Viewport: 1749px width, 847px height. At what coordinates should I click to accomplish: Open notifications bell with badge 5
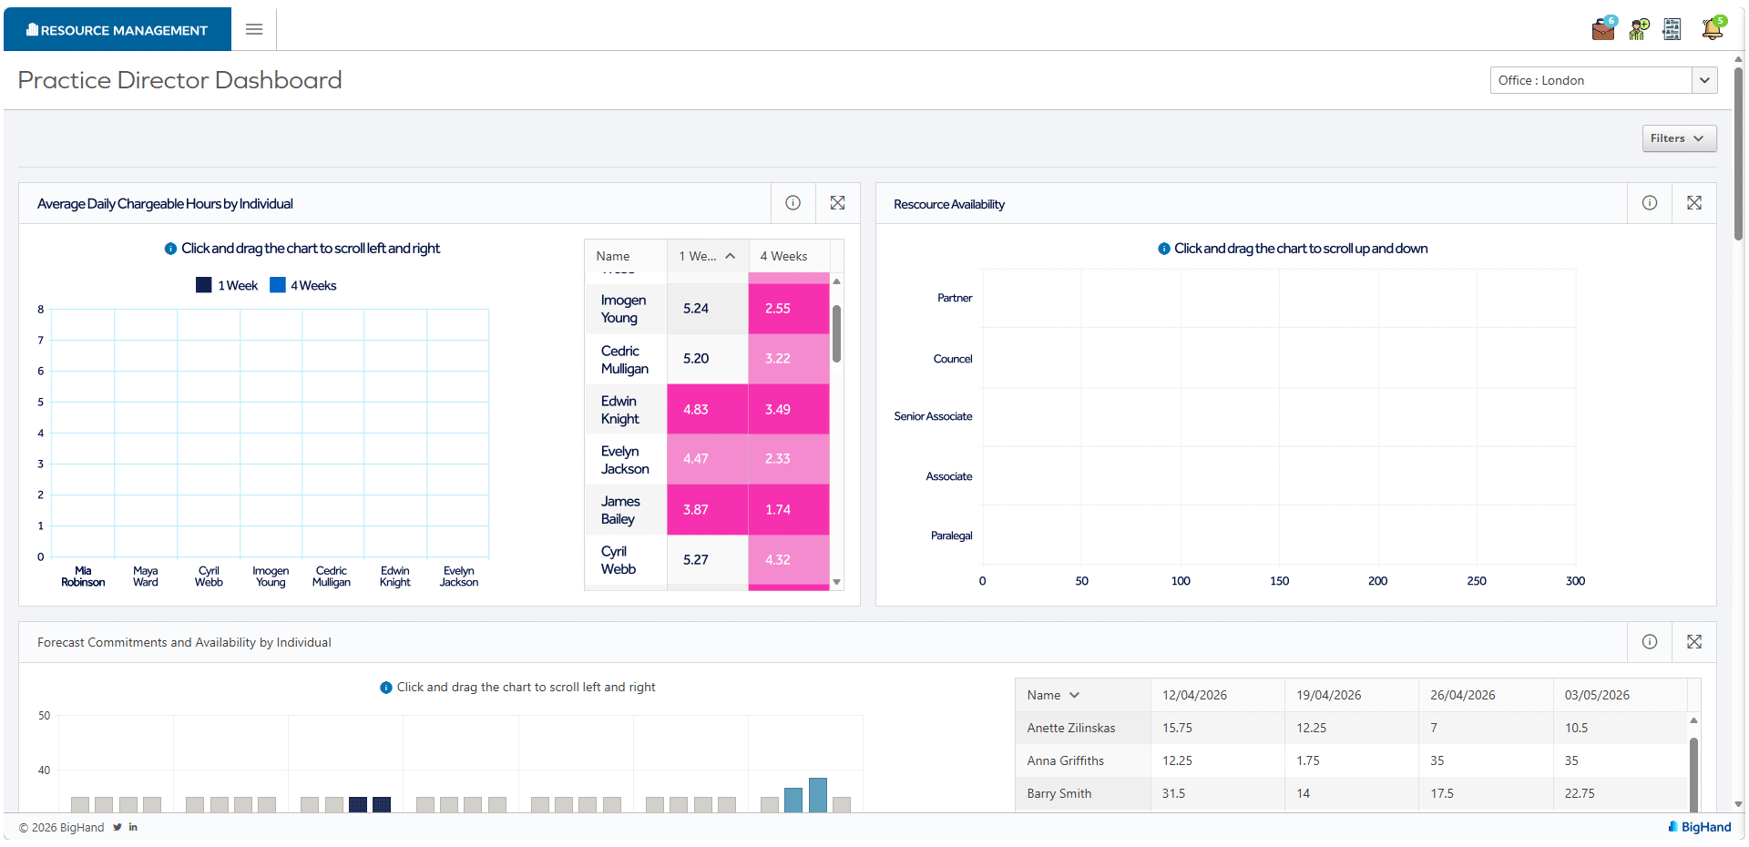click(1713, 28)
